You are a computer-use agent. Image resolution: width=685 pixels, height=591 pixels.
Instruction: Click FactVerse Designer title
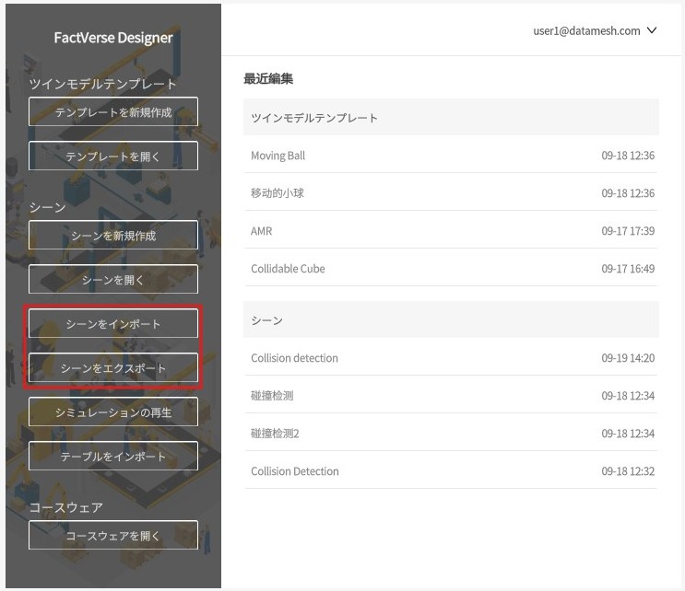(112, 38)
